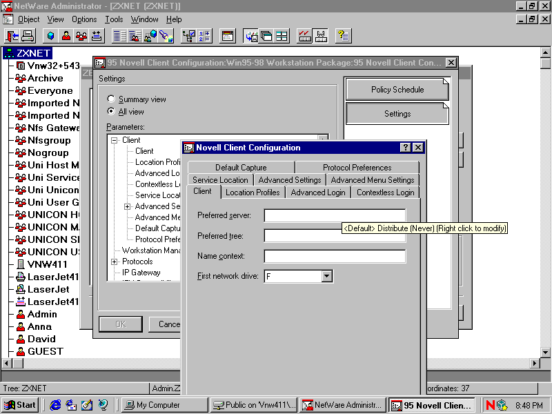The width and height of the screenshot is (552, 414).
Task: Click the Set Context tree icon
Action: tap(188, 36)
